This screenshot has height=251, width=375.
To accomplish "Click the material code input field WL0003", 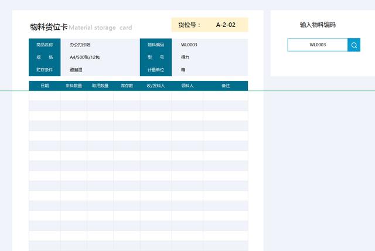I will click(318, 45).
